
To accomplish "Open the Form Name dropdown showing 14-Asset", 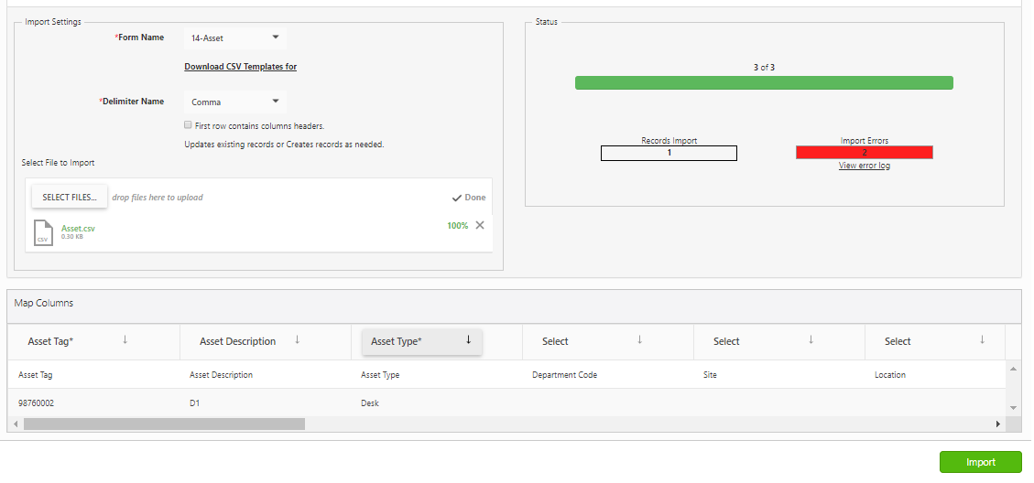I will coord(234,38).
